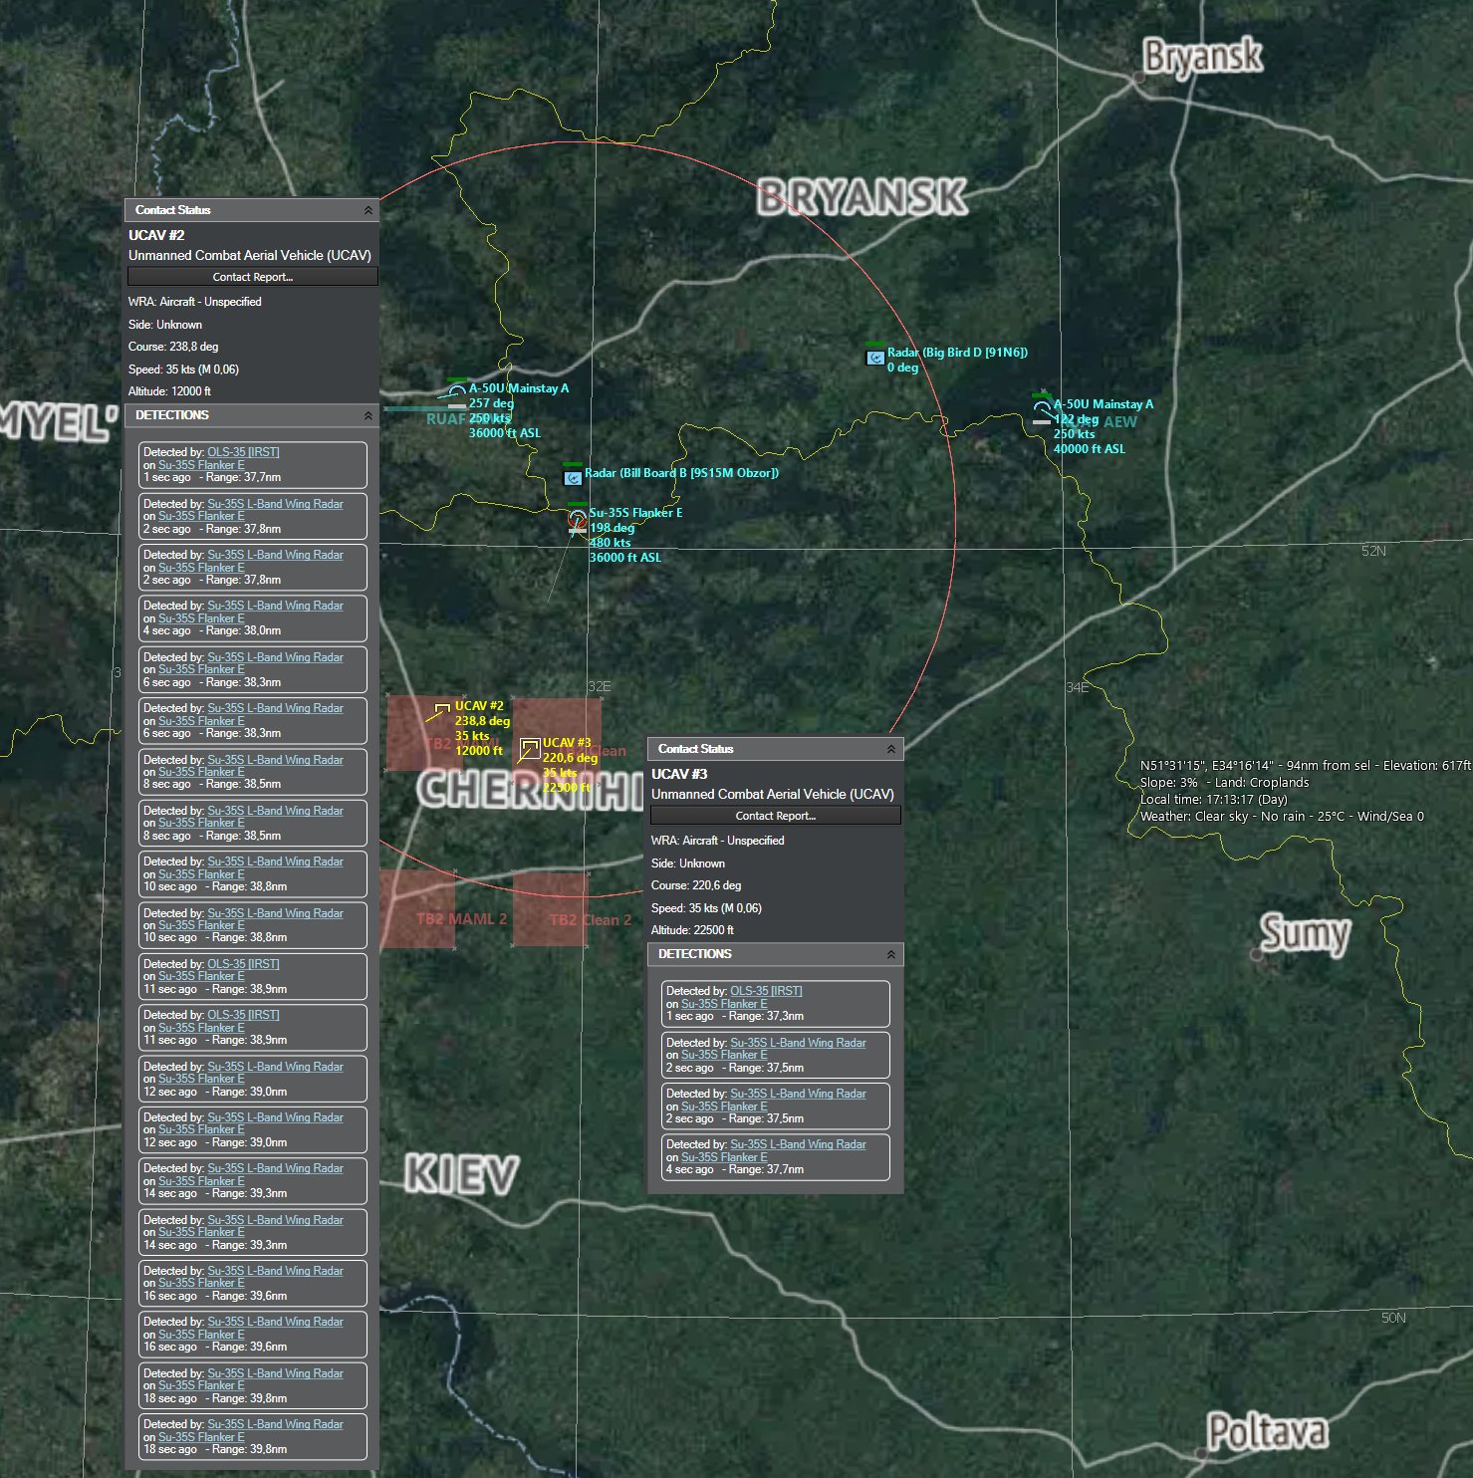Click 'Speed: 35 kts (M 0,06)' in UCAV #3 panel
The image size is (1473, 1478).
pos(707,908)
